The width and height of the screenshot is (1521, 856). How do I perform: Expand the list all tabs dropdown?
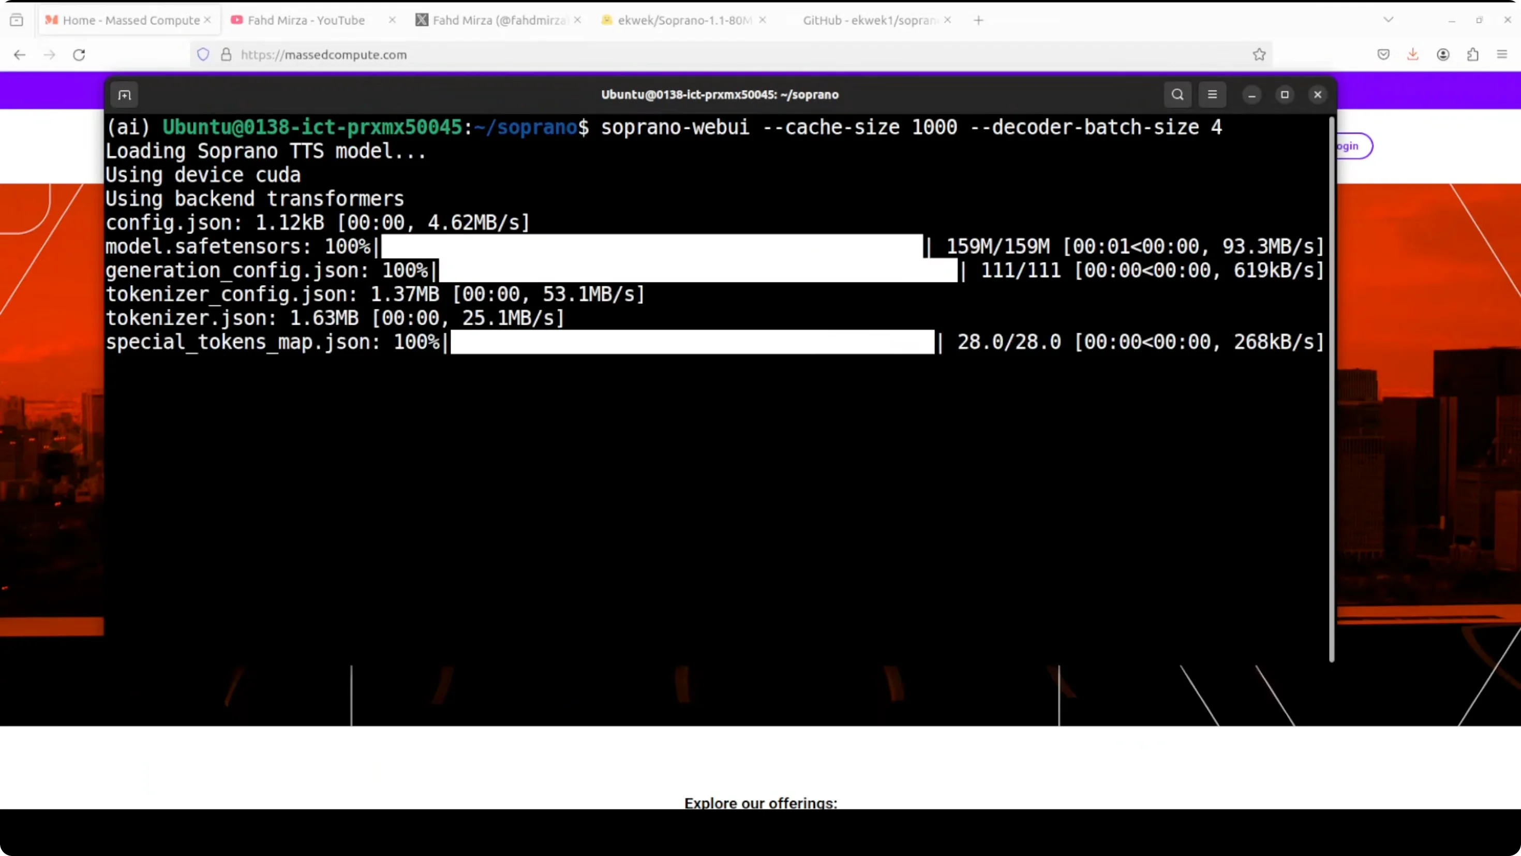pyautogui.click(x=1388, y=20)
